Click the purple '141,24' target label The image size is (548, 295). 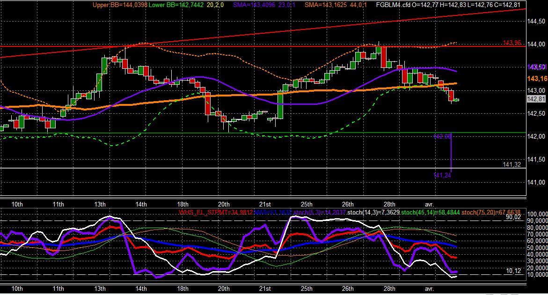[x=442, y=175]
